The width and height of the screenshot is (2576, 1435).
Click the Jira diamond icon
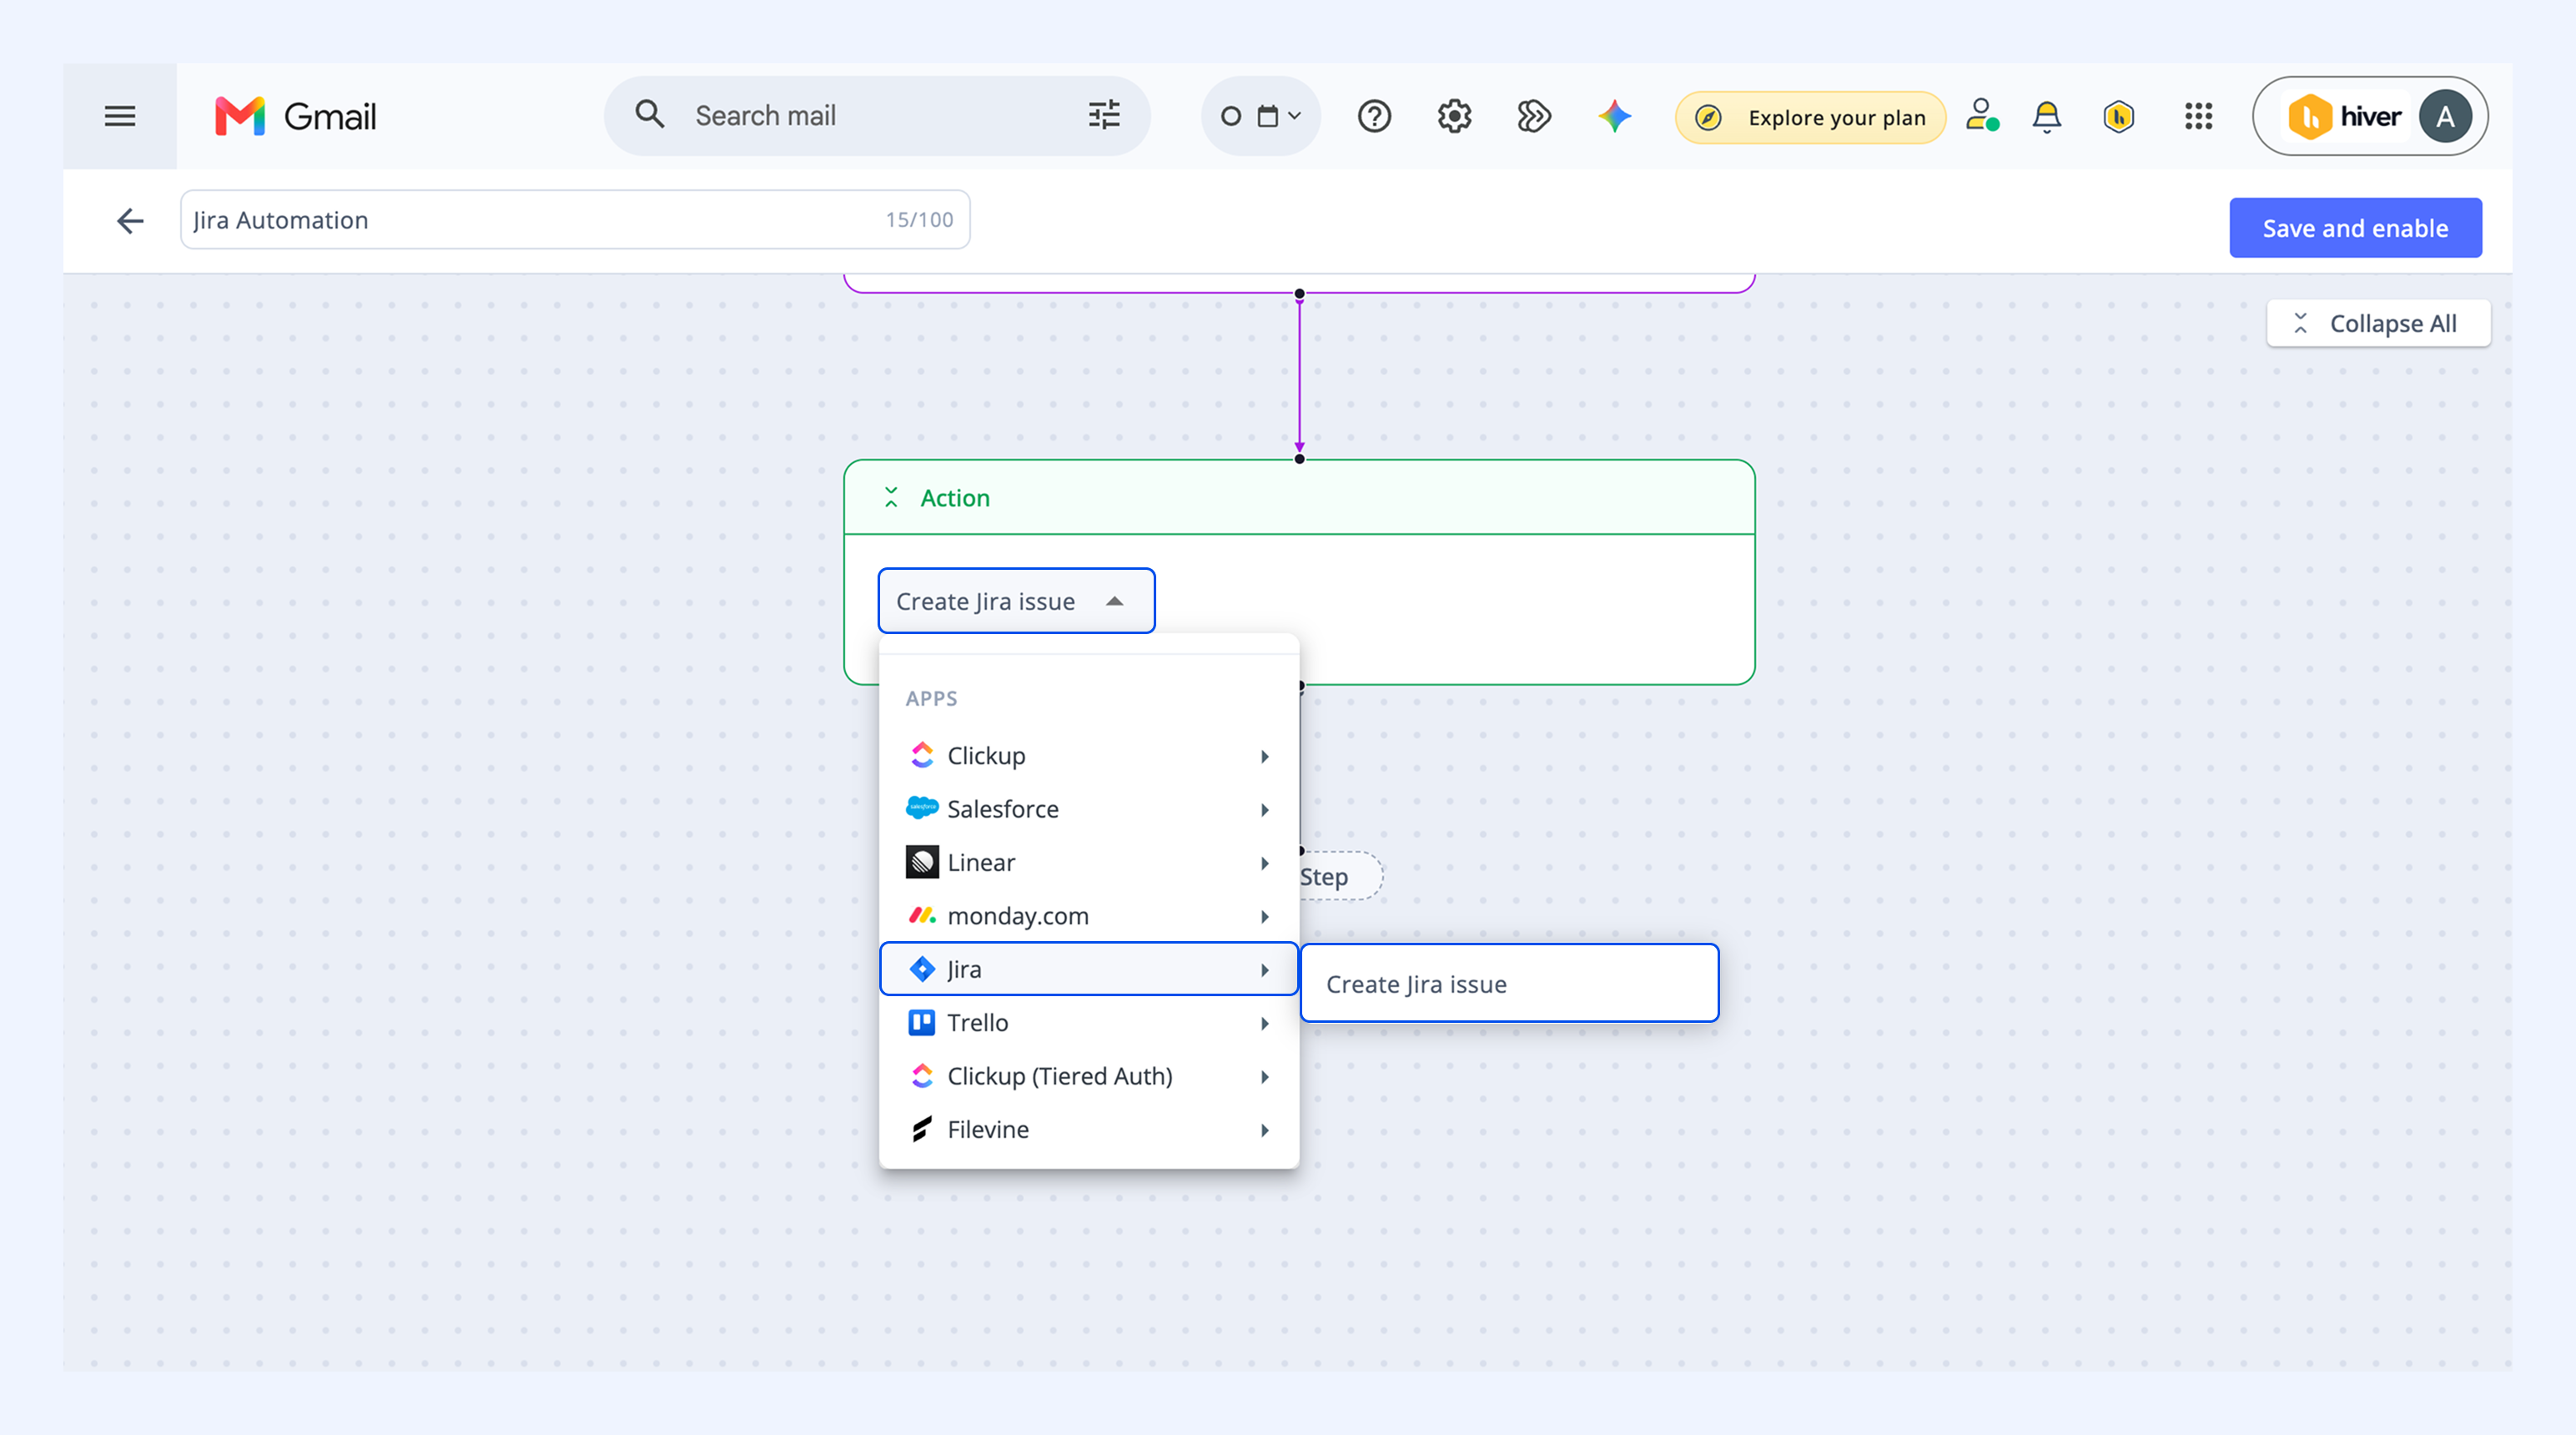pyautogui.click(x=922, y=969)
